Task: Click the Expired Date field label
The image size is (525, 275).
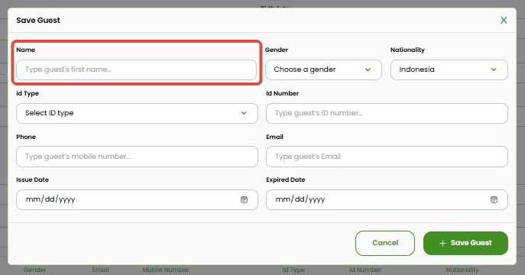Action: [x=286, y=180]
